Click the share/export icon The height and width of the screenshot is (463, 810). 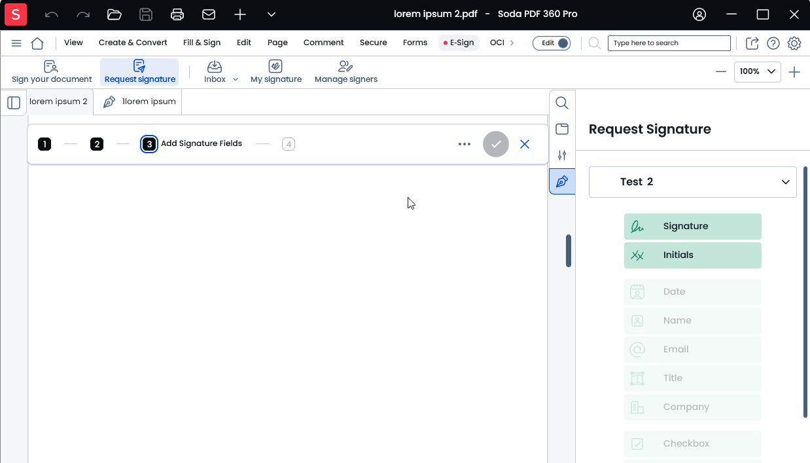coord(752,43)
